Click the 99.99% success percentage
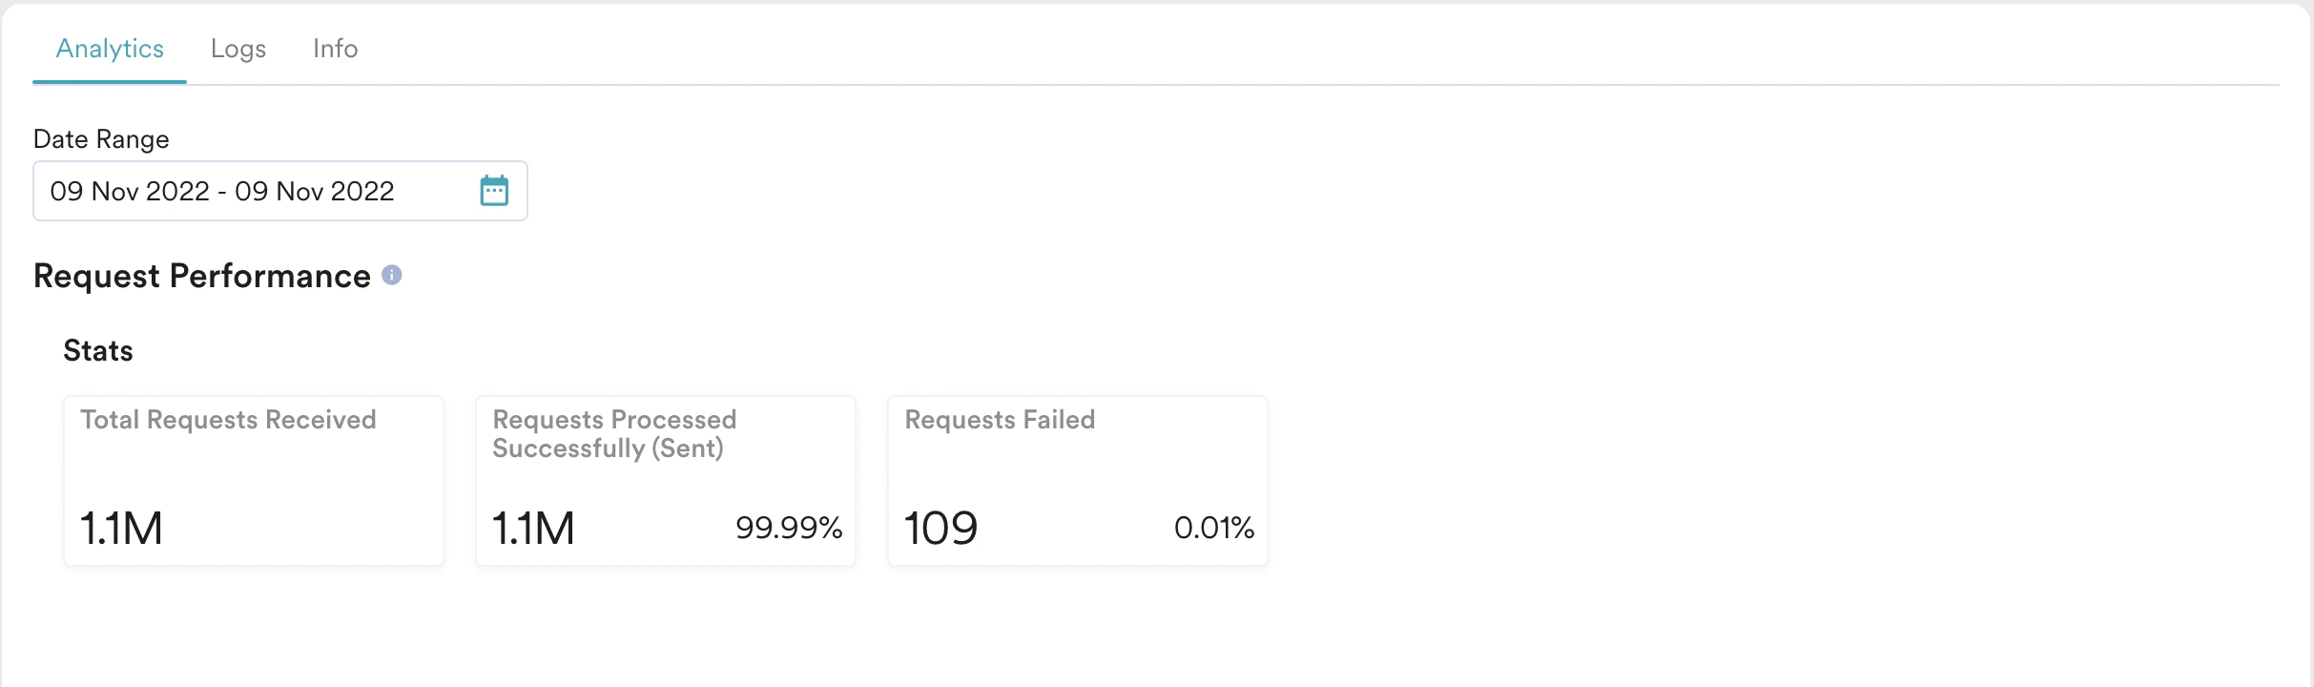The height and width of the screenshot is (687, 2314). tap(788, 528)
